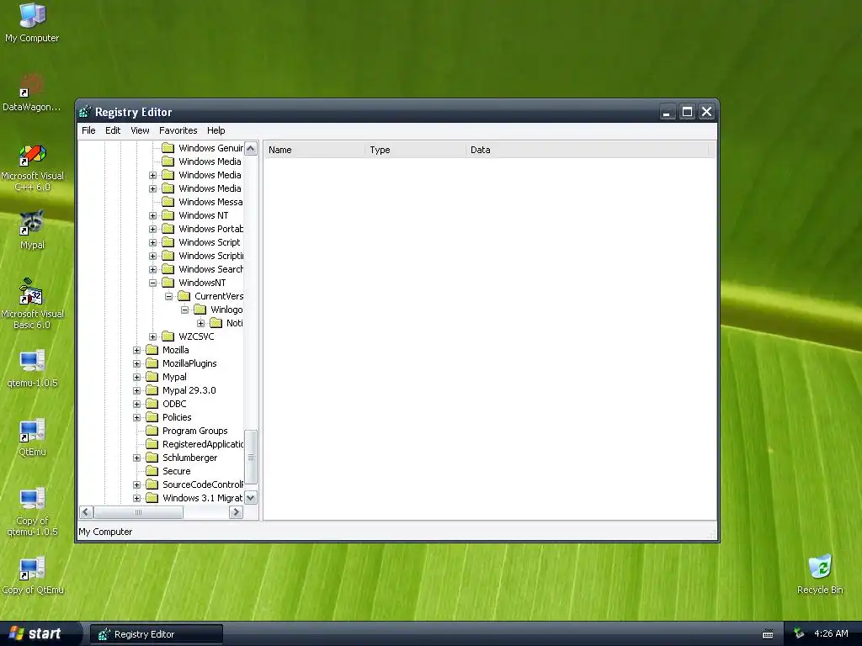862x646 pixels.
Task: Open the qtemu-1.0.5 desktop icon
Action: pyautogui.click(x=32, y=368)
